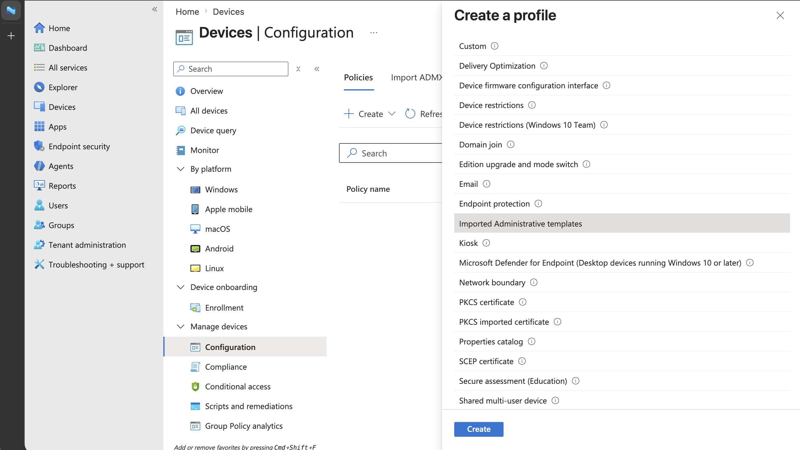Select Shared multi-user device template
Image resolution: width=800 pixels, height=450 pixels.
[x=622, y=400]
